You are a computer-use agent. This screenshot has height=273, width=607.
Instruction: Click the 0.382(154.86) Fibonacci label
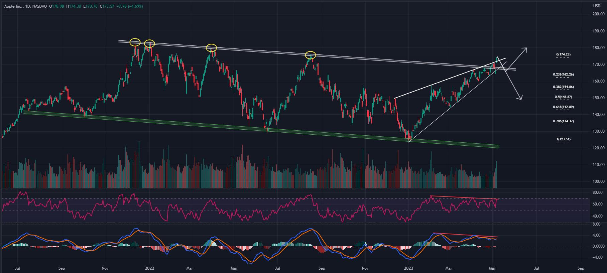(x=563, y=87)
